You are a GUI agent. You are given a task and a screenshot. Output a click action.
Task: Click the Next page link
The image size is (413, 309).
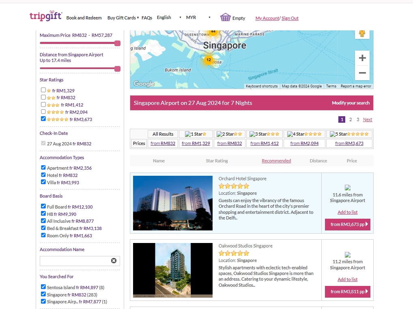click(368, 119)
